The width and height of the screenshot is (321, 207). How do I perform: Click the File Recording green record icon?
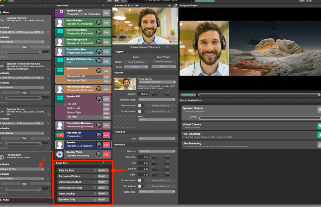pos(319,135)
